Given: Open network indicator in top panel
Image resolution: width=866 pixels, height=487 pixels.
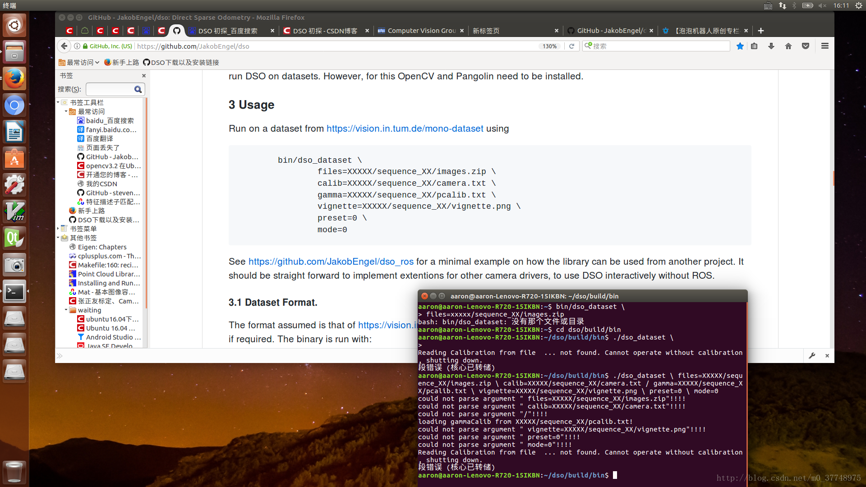Looking at the screenshot, I should (783, 5).
